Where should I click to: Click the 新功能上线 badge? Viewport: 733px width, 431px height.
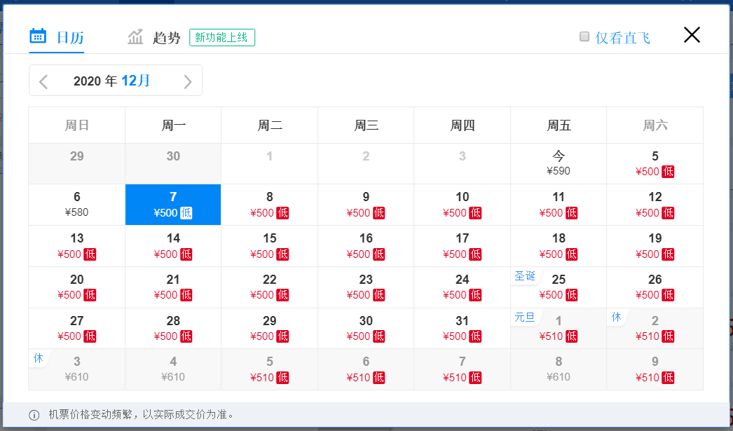(x=222, y=38)
